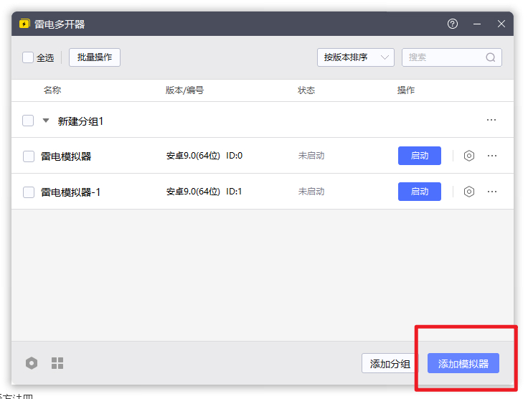Open more options for 新建分组1
The height and width of the screenshot is (399, 528).
(491, 120)
